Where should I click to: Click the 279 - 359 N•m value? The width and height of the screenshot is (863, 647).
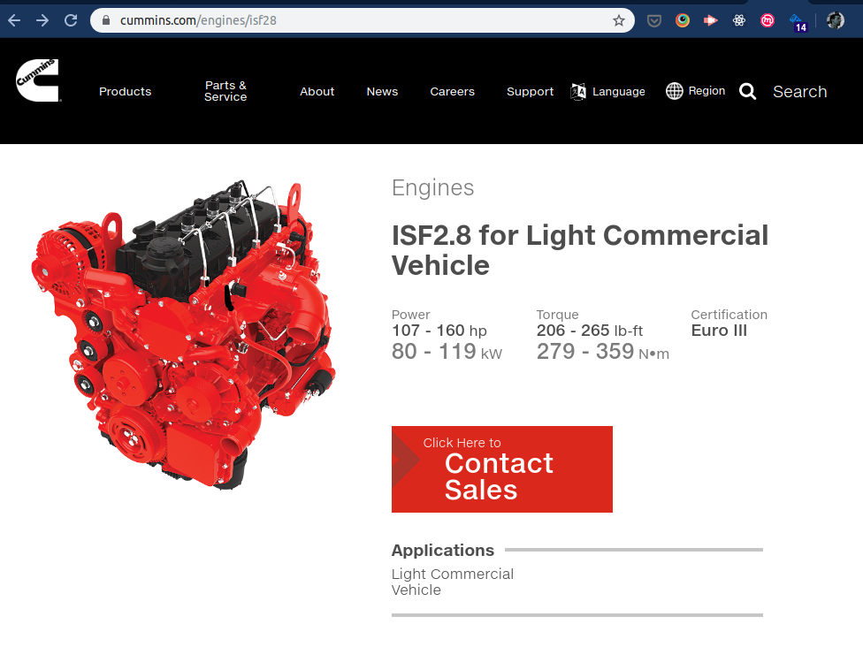click(x=603, y=352)
